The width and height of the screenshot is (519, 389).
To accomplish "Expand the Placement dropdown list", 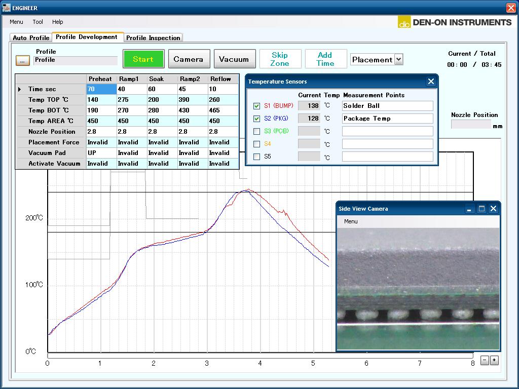I will (398, 59).
